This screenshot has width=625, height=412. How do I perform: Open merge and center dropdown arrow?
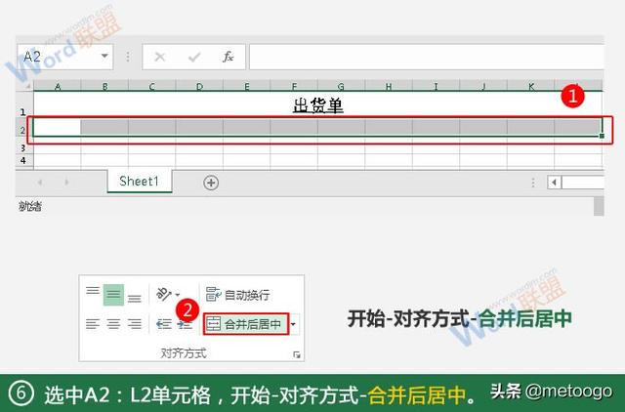click(293, 324)
